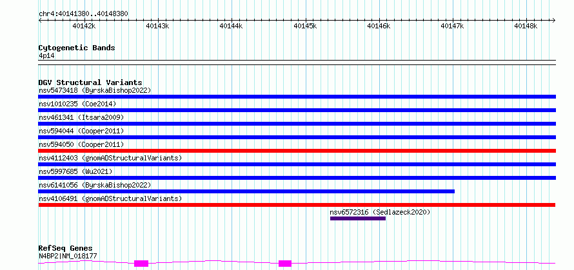Select the purple bar under nsv6572316
Image resolution: width=574 pixels, height=270 pixels.
pyautogui.click(x=358, y=218)
